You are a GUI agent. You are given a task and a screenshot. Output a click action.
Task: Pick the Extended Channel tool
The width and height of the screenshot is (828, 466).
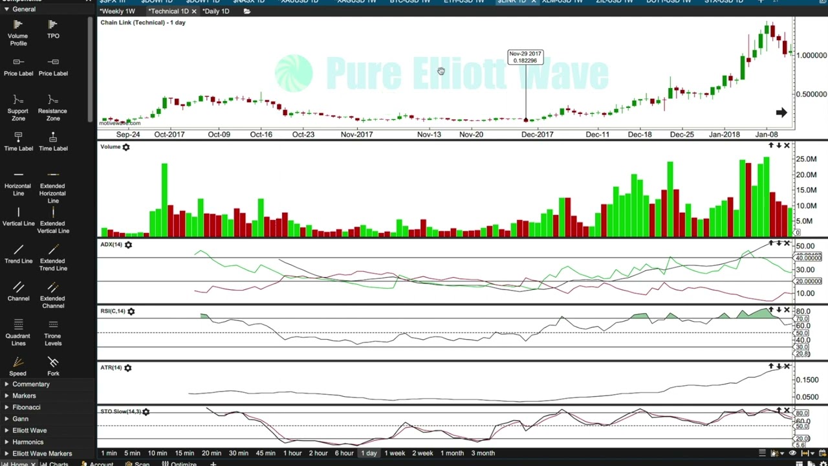[x=53, y=295]
